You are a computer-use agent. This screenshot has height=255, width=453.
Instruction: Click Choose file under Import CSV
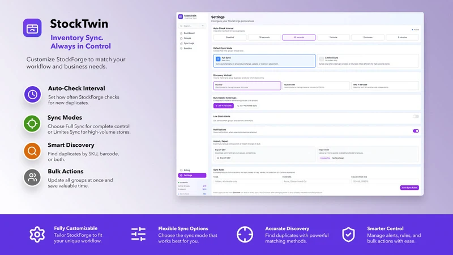(324, 158)
